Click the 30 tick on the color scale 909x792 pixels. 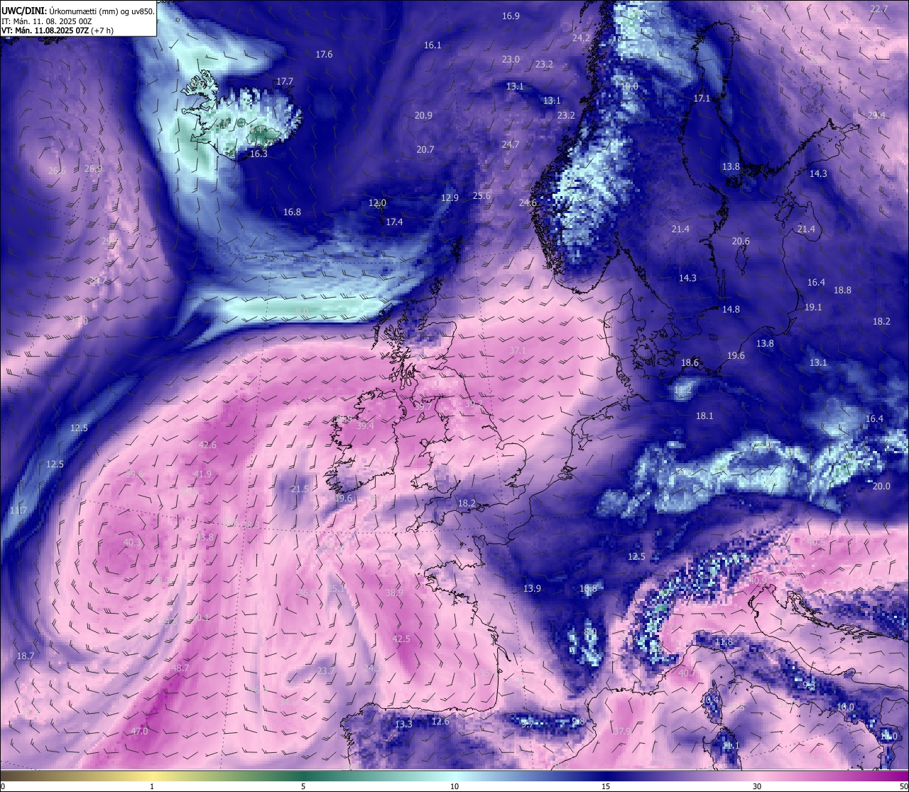click(757, 786)
